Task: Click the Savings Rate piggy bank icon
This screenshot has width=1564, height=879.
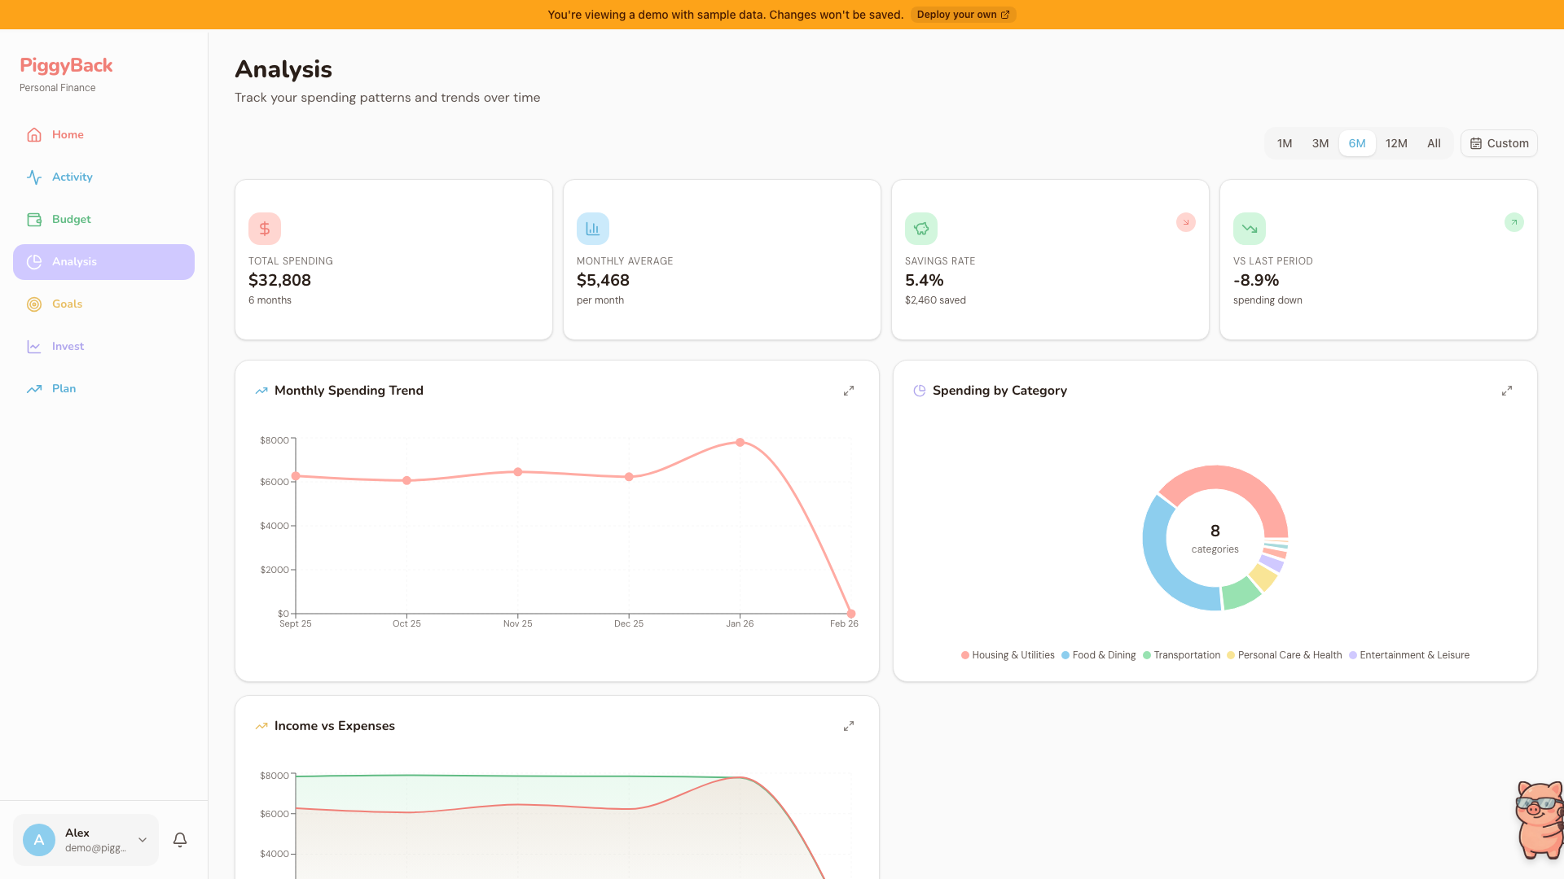Action: point(921,229)
